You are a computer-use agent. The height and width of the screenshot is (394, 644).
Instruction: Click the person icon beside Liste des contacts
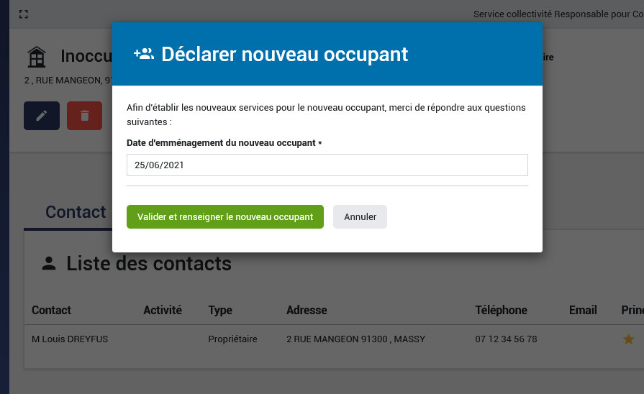click(x=49, y=264)
